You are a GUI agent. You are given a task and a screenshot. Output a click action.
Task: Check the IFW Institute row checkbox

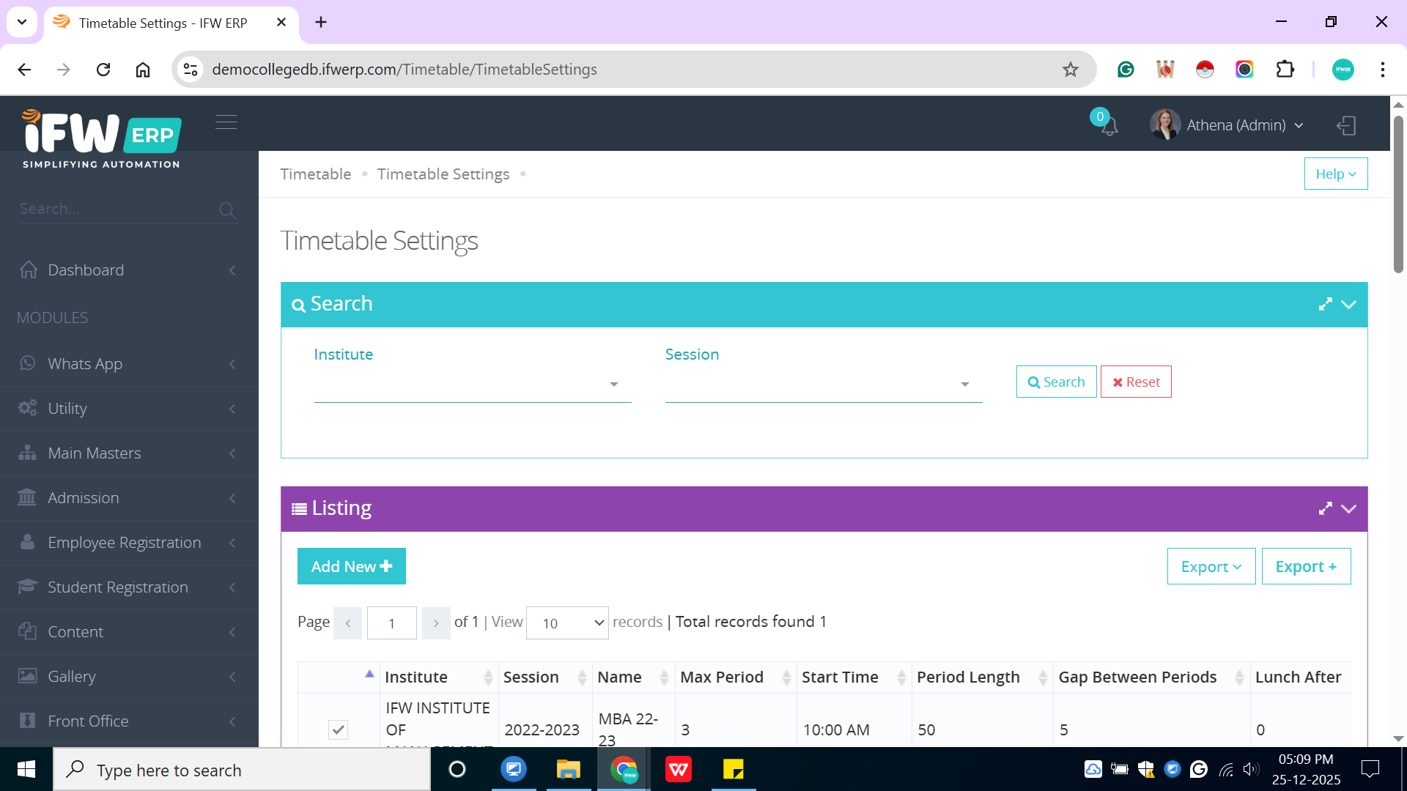tap(338, 729)
